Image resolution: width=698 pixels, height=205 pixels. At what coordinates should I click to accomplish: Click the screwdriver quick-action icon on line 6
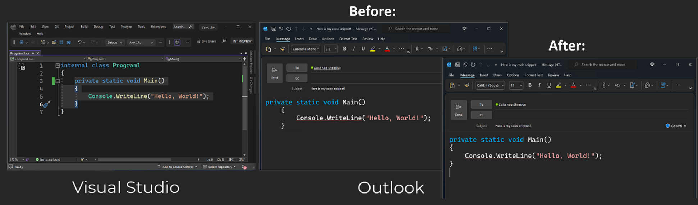47,104
